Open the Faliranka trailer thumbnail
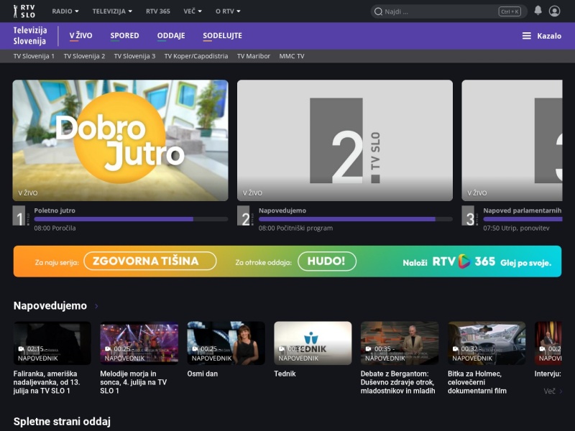Screen dimensions: 575x431 click(x=52, y=343)
